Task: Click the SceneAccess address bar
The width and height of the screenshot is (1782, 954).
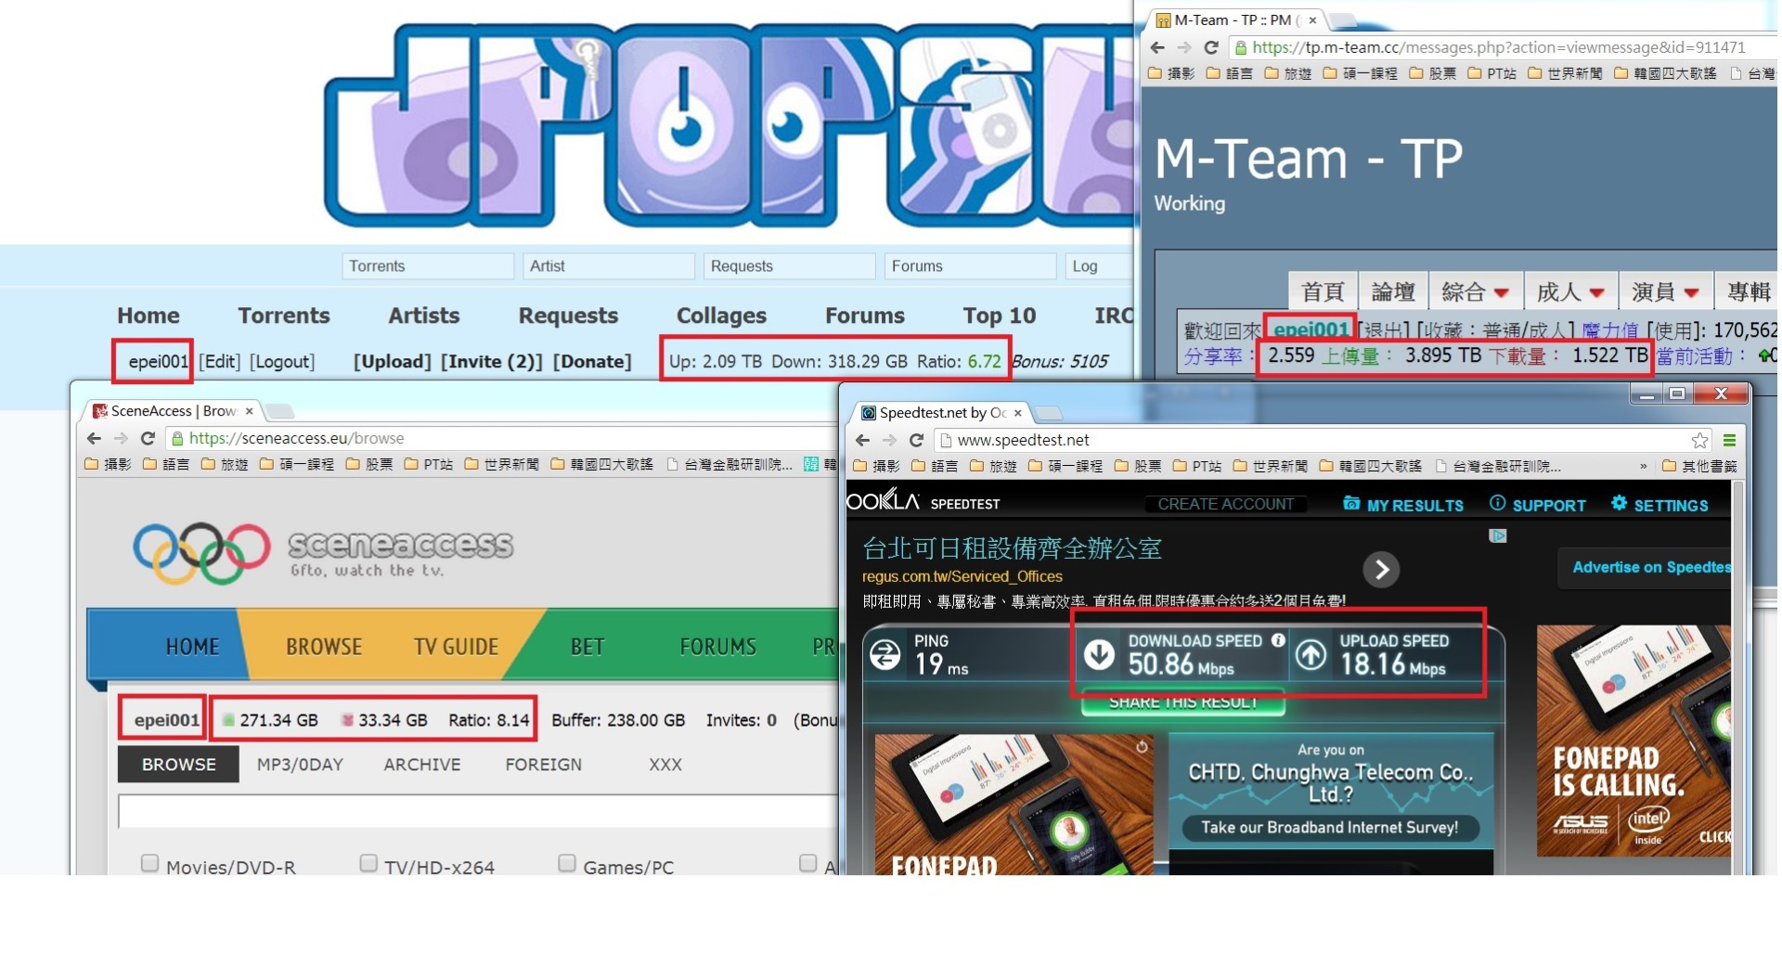Action: 501,438
